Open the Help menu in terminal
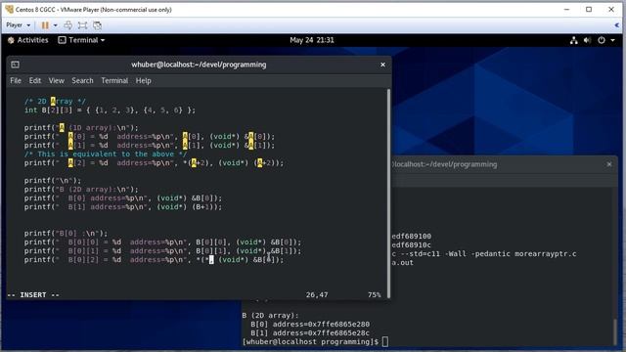The image size is (626, 352). pos(144,80)
